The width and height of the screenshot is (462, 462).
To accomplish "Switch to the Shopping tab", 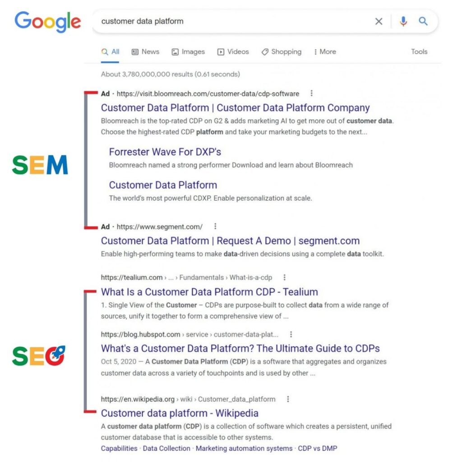I will (x=282, y=51).
